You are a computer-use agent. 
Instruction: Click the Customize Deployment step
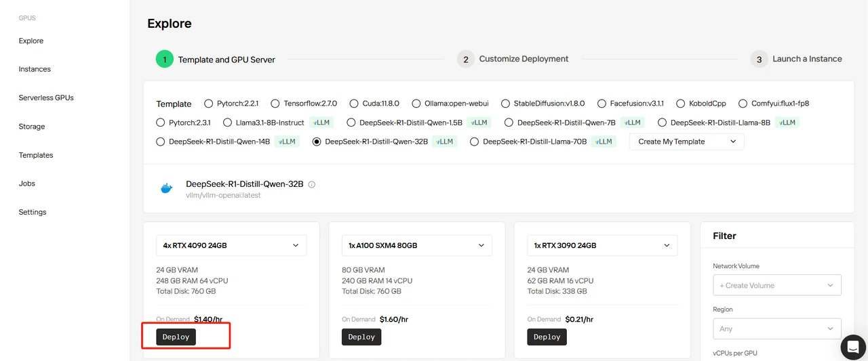[x=524, y=59]
